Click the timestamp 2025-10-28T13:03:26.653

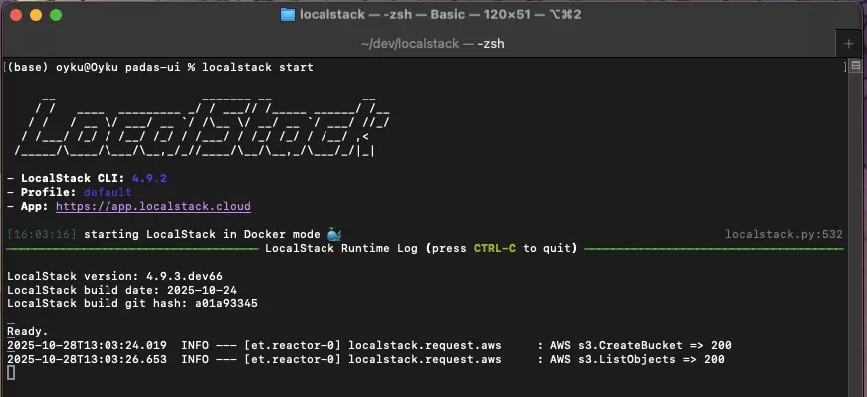pyautogui.click(x=87, y=359)
